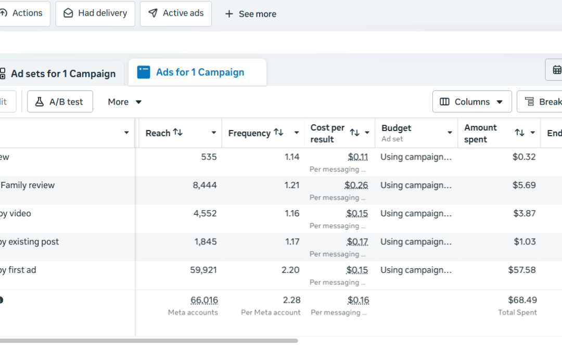Click the total spent $68.49 value
Screen dimensions: 562x351
[x=522, y=300]
